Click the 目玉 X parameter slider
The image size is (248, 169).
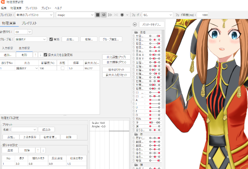click(x=155, y=55)
